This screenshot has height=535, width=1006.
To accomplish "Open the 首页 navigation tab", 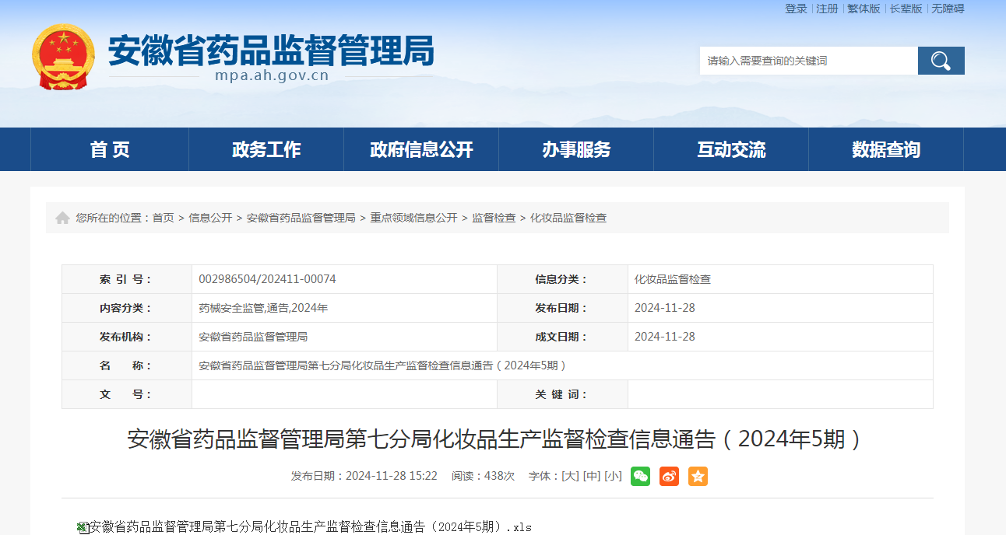I will pos(110,149).
